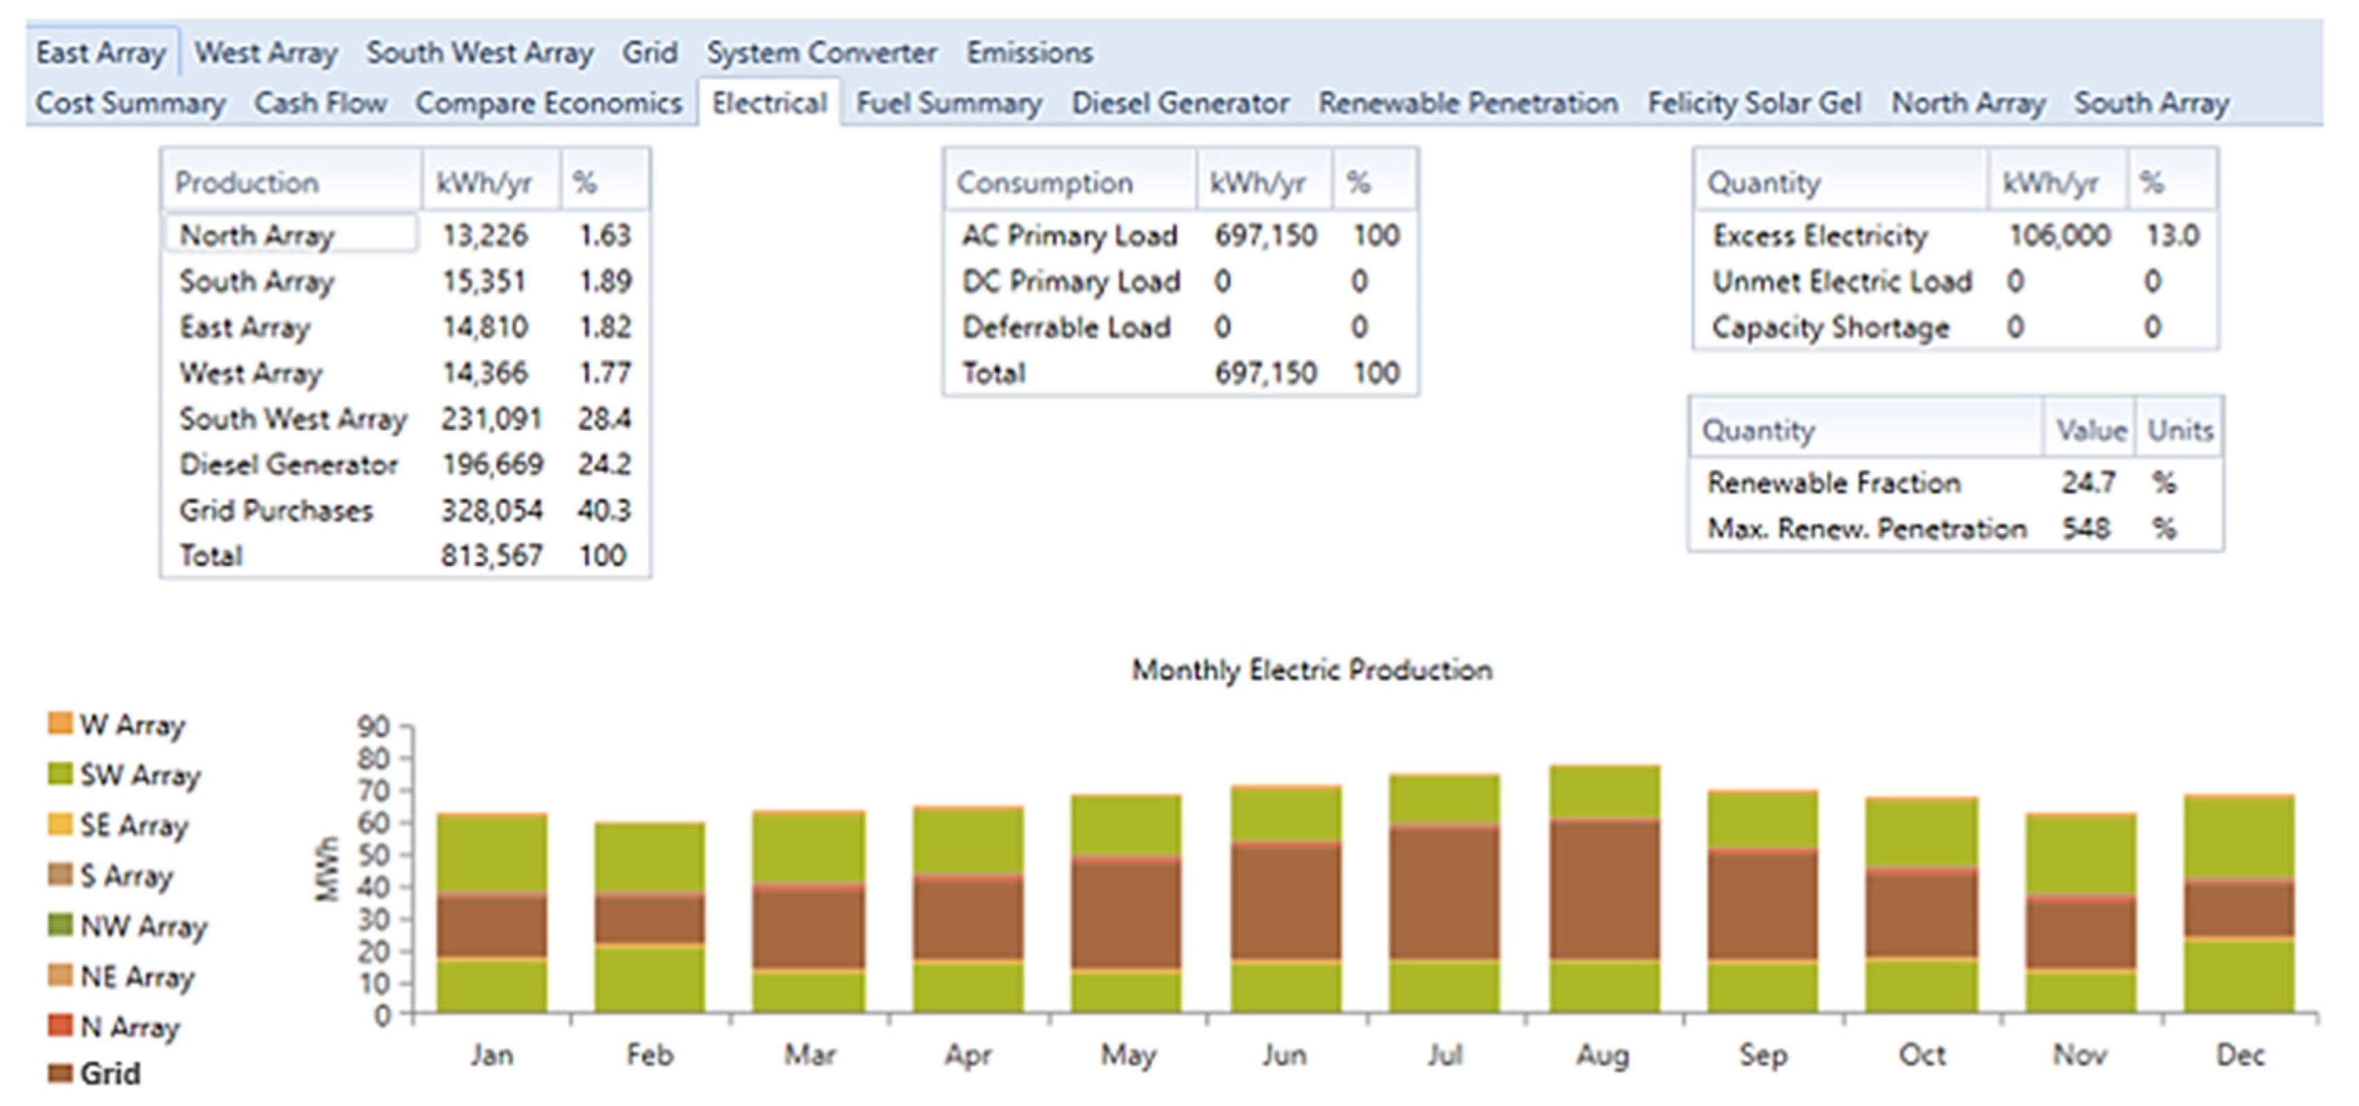Click the Dec bar in chart

(x=2240, y=903)
